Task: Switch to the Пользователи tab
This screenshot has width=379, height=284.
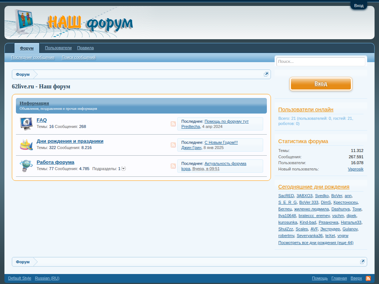Action: (x=58, y=48)
